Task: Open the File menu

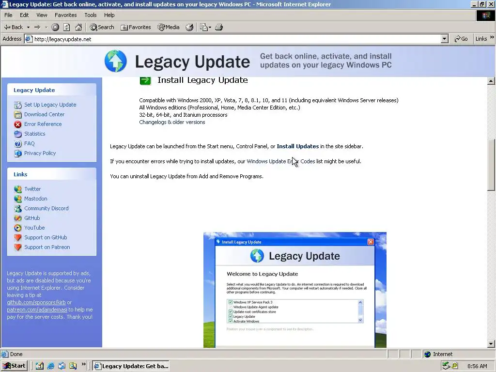Action: (8, 15)
